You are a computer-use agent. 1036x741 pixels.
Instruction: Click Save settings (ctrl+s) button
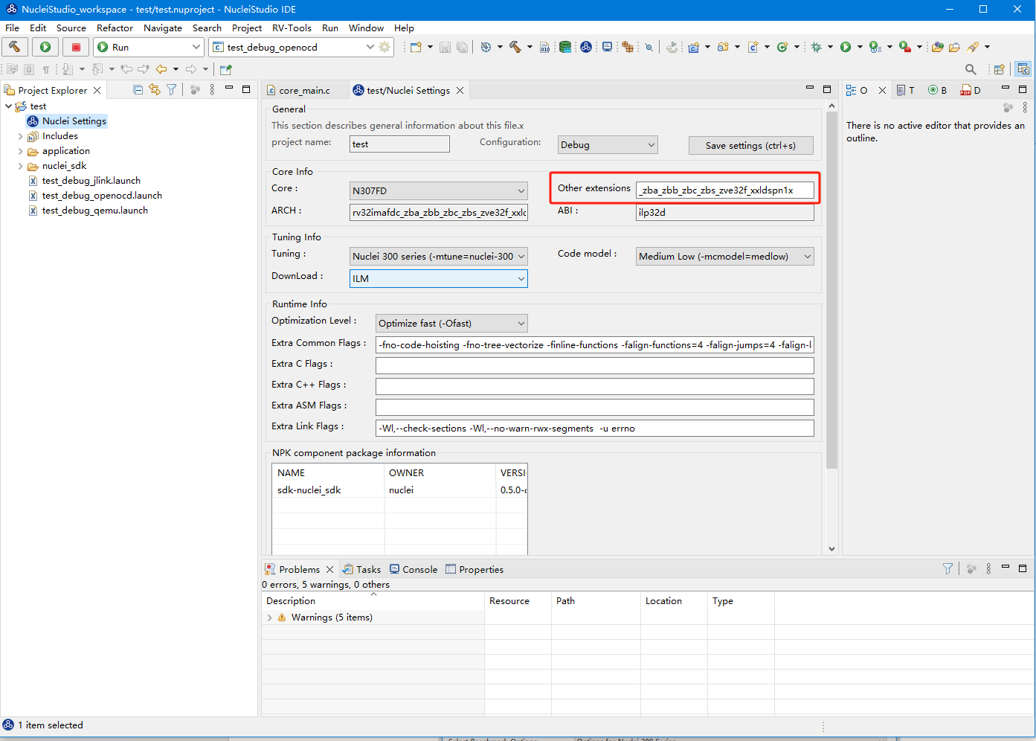click(x=750, y=146)
